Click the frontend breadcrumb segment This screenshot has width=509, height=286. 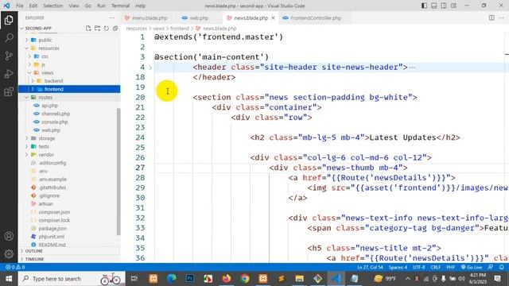tap(180, 29)
